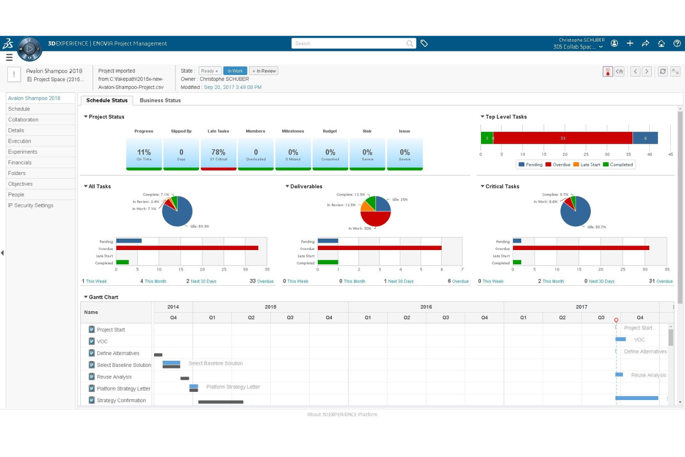Open Deliverables Next 30 Days link
This screenshot has width=685, height=457.
click(399, 281)
